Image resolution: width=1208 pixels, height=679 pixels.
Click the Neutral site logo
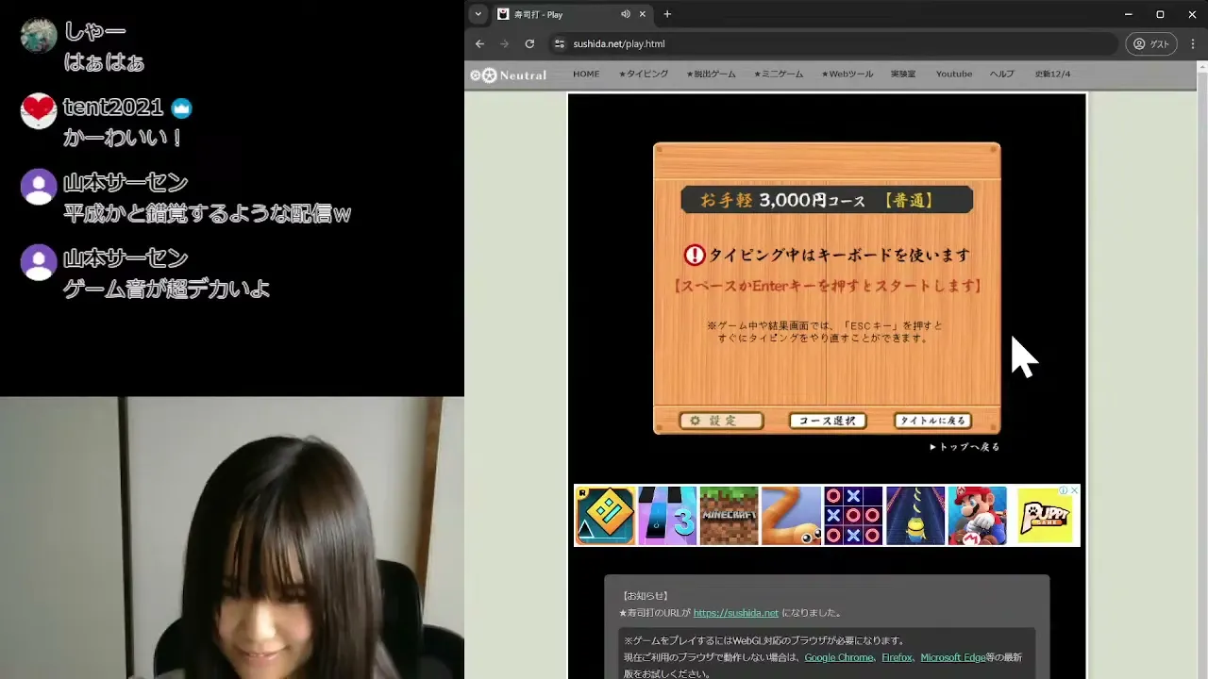[x=509, y=75]
